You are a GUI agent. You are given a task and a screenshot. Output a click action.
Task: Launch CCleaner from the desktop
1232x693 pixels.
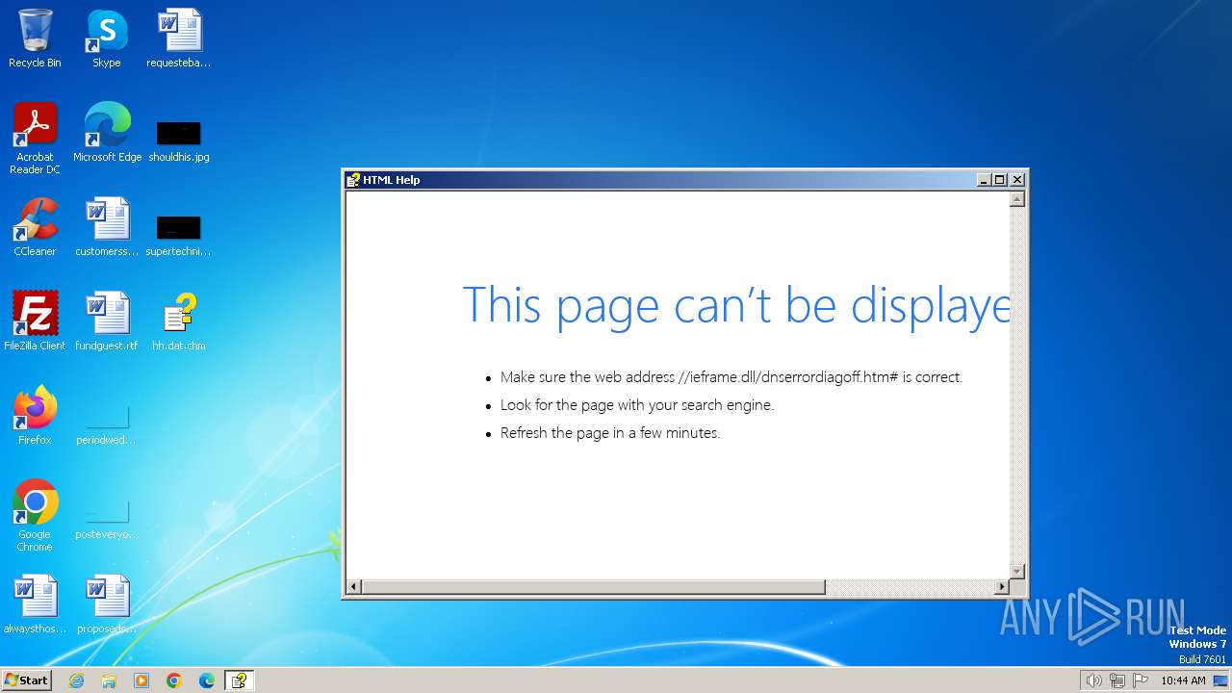[35, 227]
